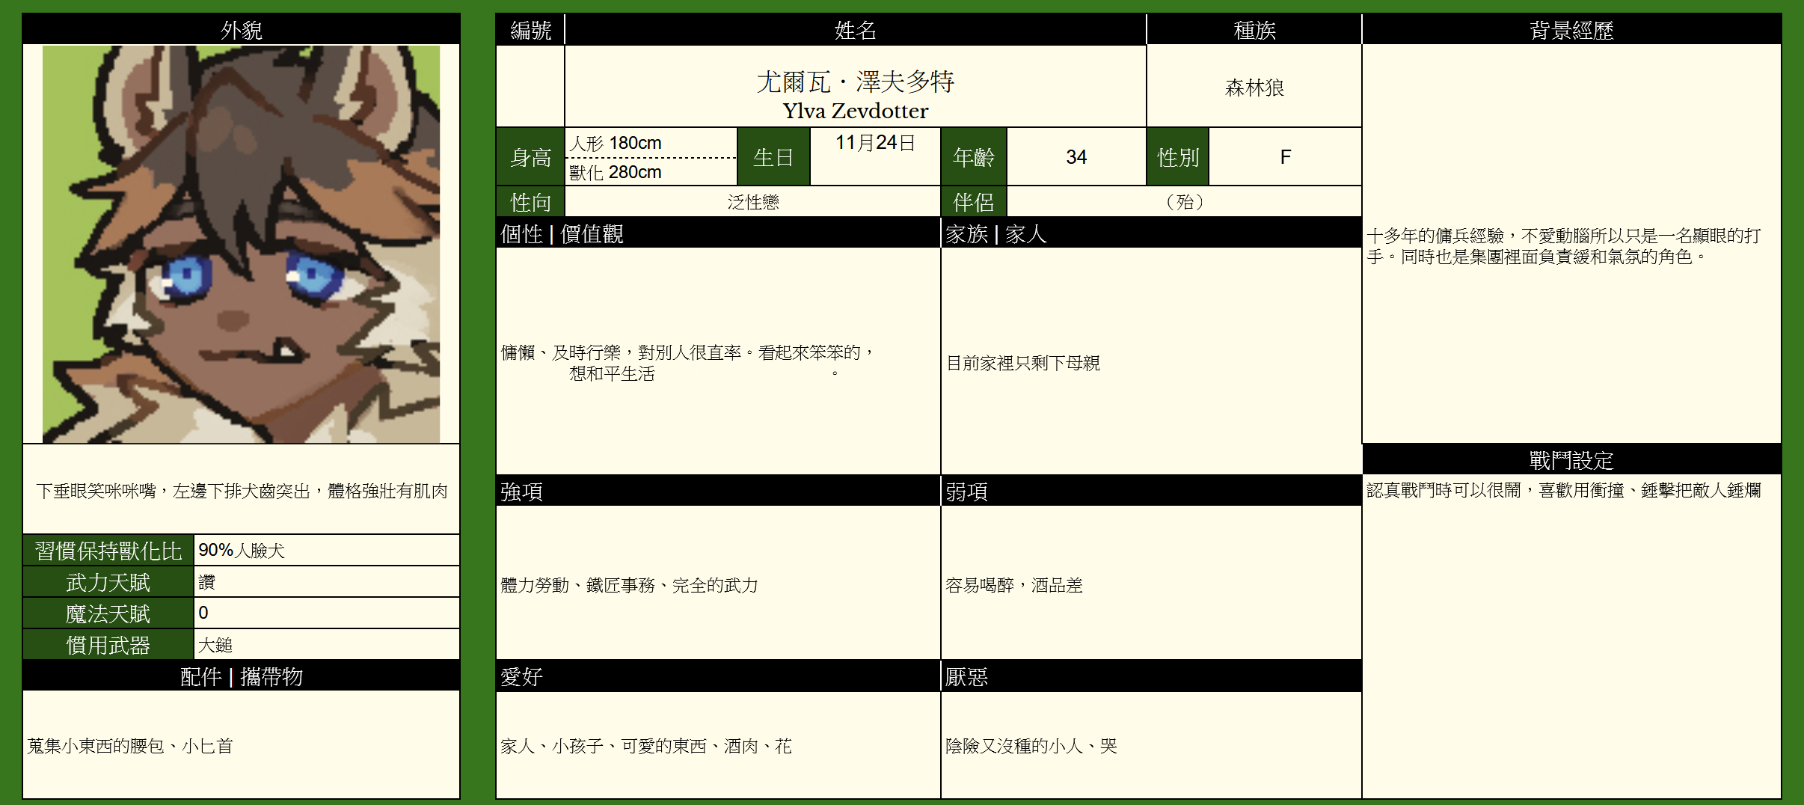Select the birthday value '11月24日'
The image size is (1804, 805).
pyautogui.click(x=874, y=143)
